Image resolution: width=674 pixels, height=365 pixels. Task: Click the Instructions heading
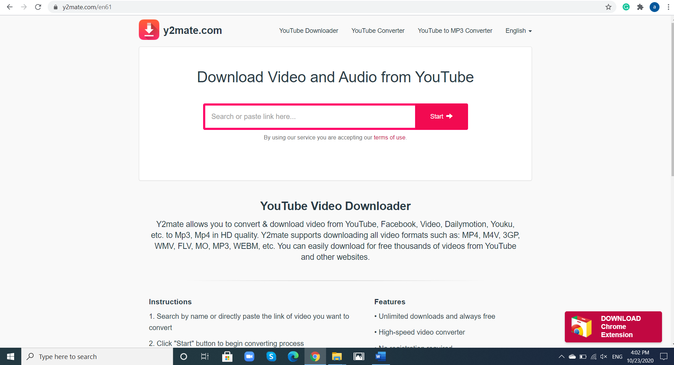[170, 302]
